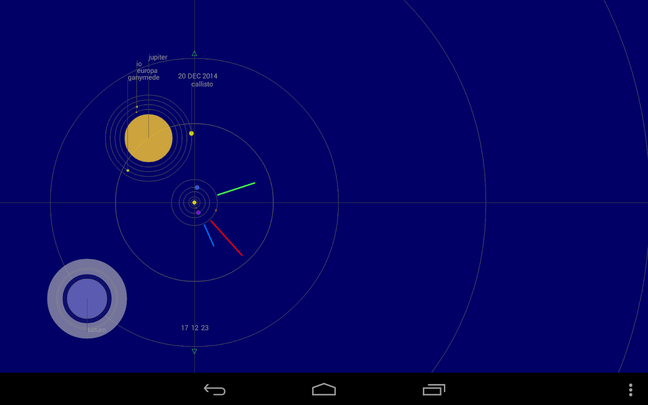Tap the small red-brown planet dot
Viewport: 648px width, 405px height.
216,210
